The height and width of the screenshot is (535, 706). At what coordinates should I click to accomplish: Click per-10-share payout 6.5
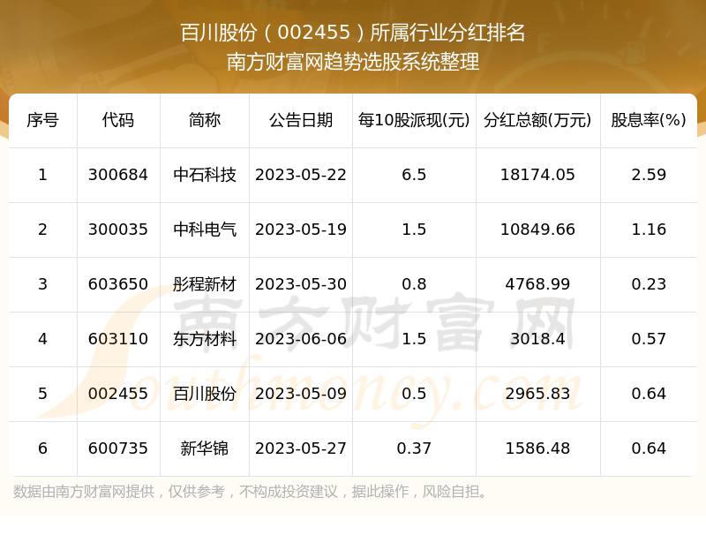coord(414,175)
